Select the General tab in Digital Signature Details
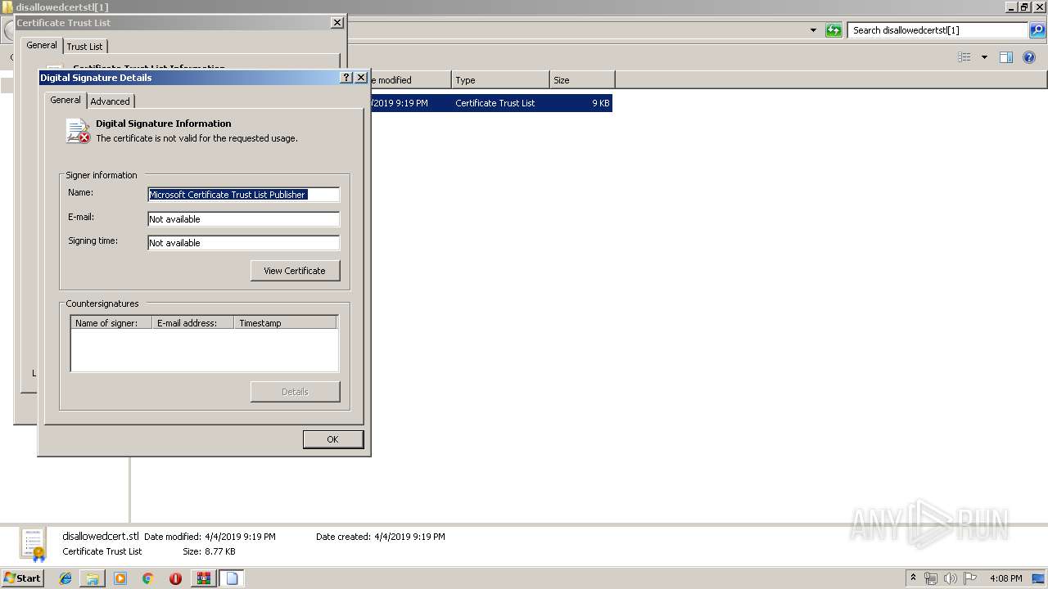Screen dimensions: 1048x589 coord(65,100)
